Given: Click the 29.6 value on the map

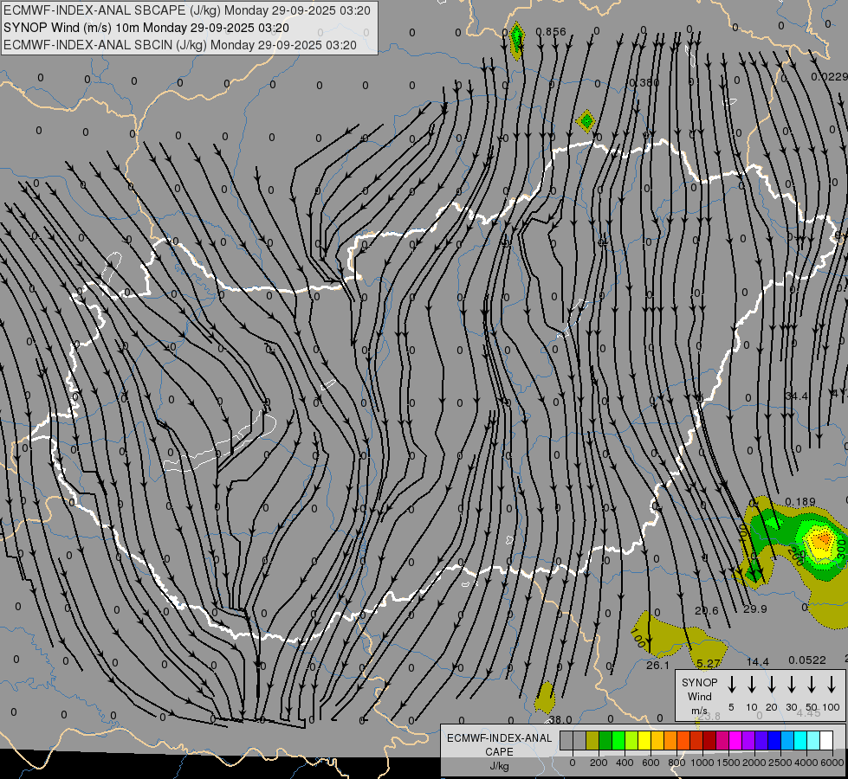Looking at the screenshot, I should pyautogui.click(x=707, y=611).
